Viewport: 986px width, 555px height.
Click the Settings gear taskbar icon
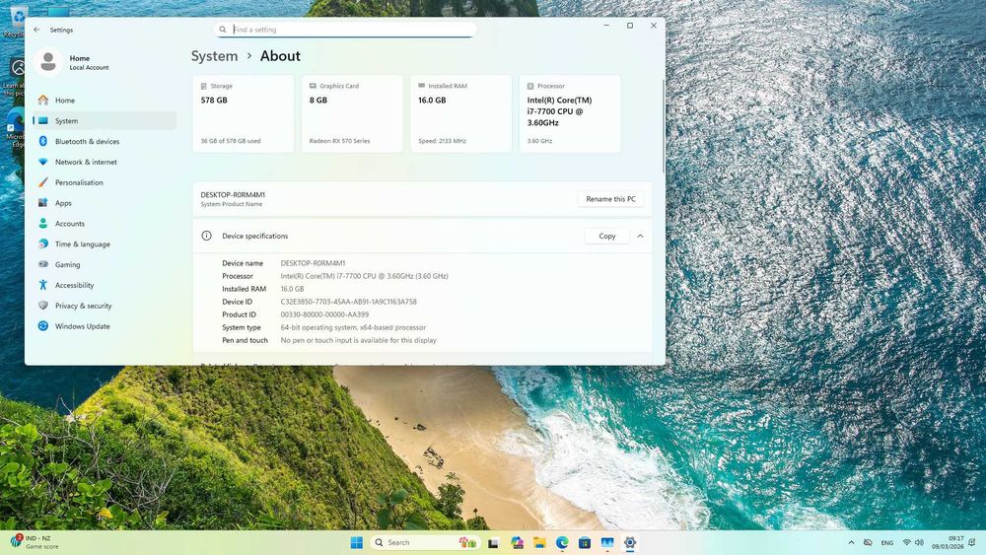click(630, 542)
